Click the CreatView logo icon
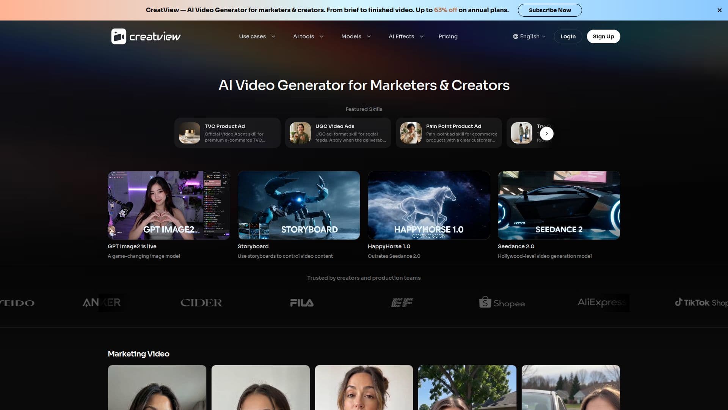Screen dimensions: 728x410 [x=119, y=36]
